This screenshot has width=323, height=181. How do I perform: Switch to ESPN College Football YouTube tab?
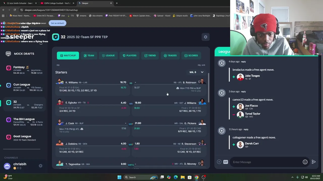57,3
